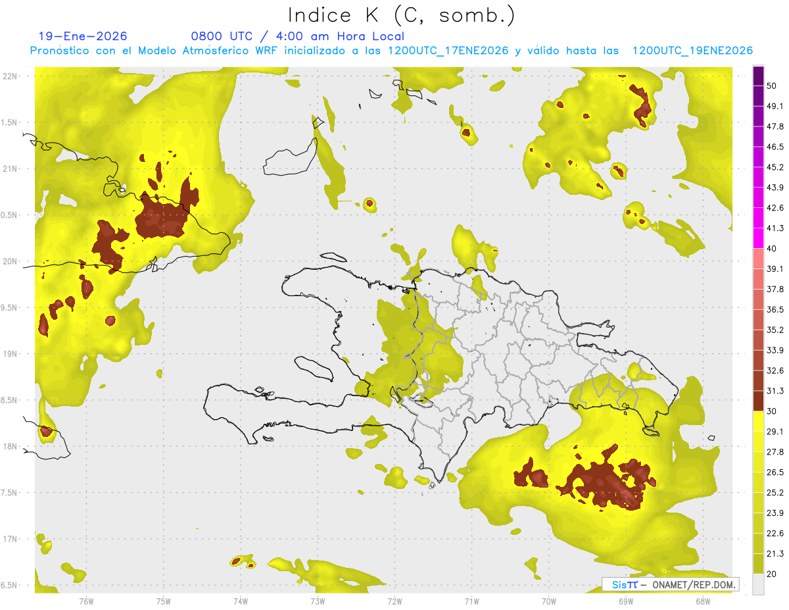Select the magenta swatch between 41.3 and 42.6
The width and height of the screenshot is (789, 610).
tap(758, 218)
